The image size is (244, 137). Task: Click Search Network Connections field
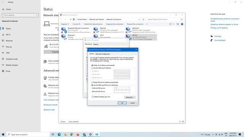[165, 19]
